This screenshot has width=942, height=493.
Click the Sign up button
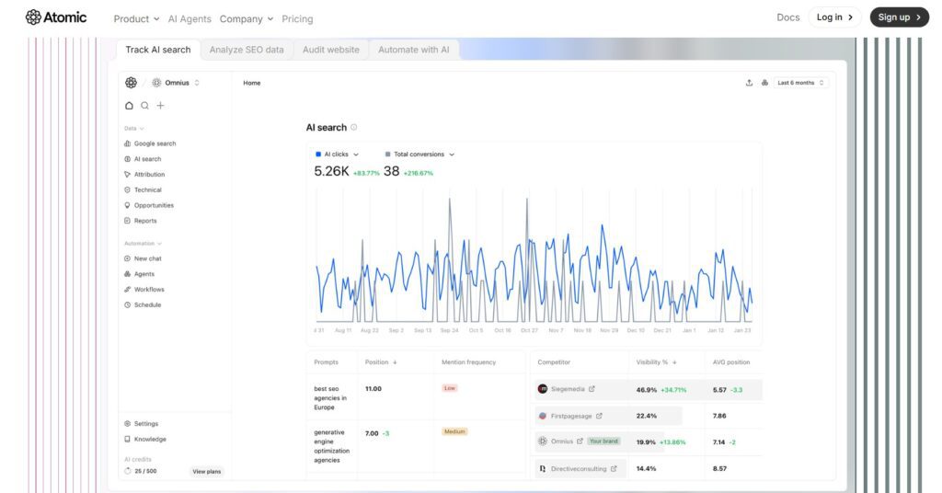pyautogui.click(x=900, y=17)
